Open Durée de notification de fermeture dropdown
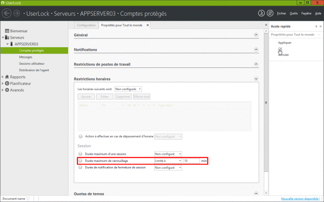Image resolution: width=324 pixels, height=202 pixels. (168, 168)
